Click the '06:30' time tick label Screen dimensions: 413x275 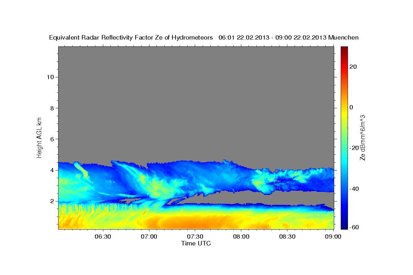coord(103,236)
